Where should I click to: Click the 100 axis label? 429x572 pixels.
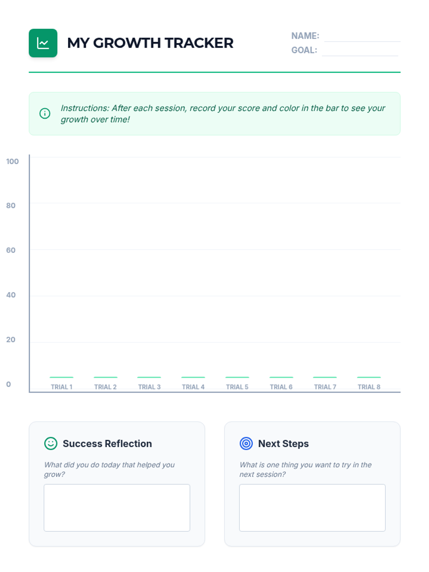12,161
